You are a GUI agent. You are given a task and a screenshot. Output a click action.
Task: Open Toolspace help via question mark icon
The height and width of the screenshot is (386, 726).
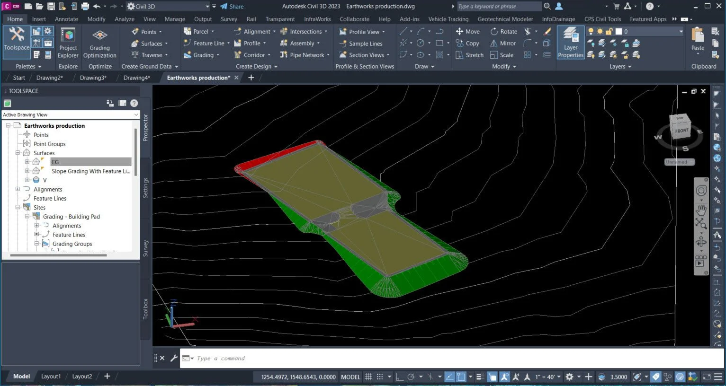point(134,103)
